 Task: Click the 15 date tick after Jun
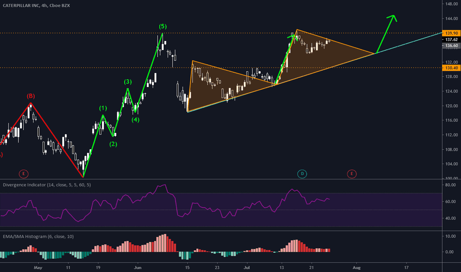click(187, 268)
